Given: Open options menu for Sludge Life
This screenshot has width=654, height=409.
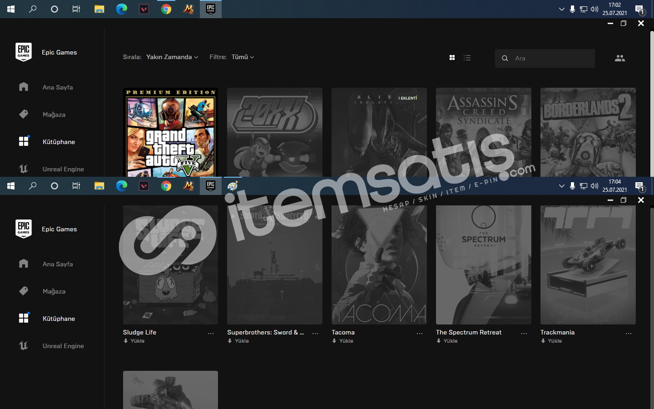Looking at the screenshot, I should coord(211,334).
